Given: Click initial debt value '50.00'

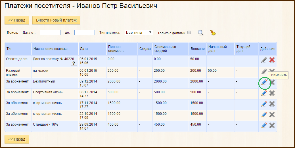Looking at the screenshot, I should click(212, 71).
